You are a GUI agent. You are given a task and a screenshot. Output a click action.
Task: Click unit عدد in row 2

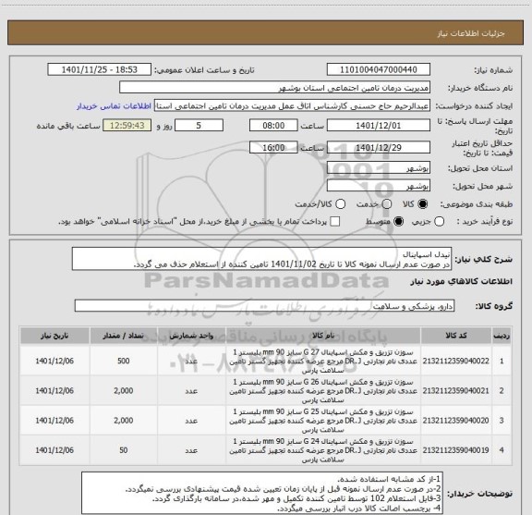[192, 391]
